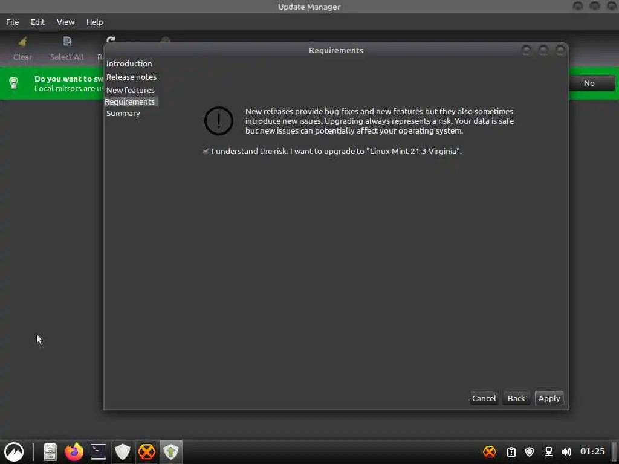Go to Summary step in sidebar
The width and height of the screenshot is (619, 464).
coord(123,113)
